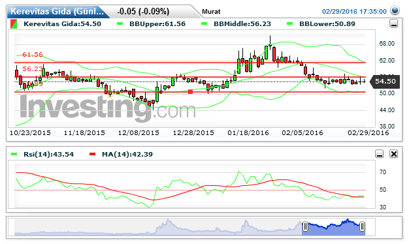Click the 54.50 current price label
The height and width of the screenshot is (244, 409).
[x=385, y=82]
